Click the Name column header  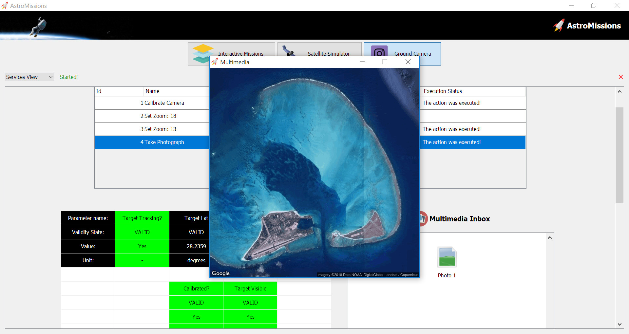pyautogui.click(x=152, y=91)
